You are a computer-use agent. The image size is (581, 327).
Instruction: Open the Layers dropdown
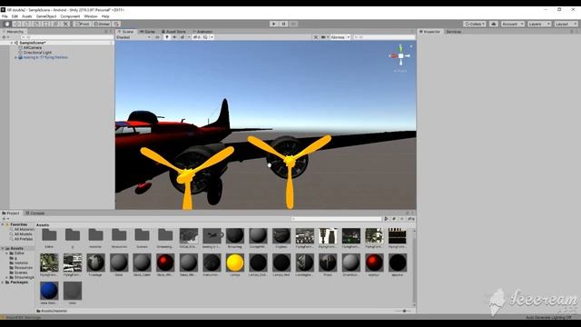click(539, 24)
